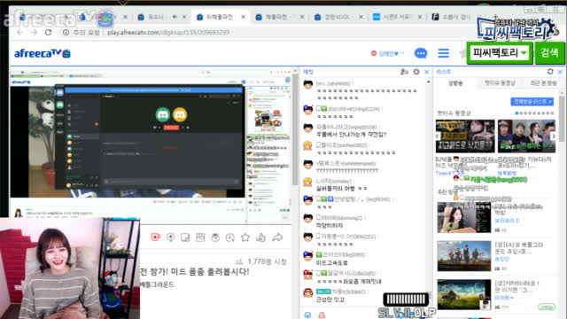Switch to the 생방송 tab
Image resolution: width=567 pixels, height=319 pixels.
455,83
